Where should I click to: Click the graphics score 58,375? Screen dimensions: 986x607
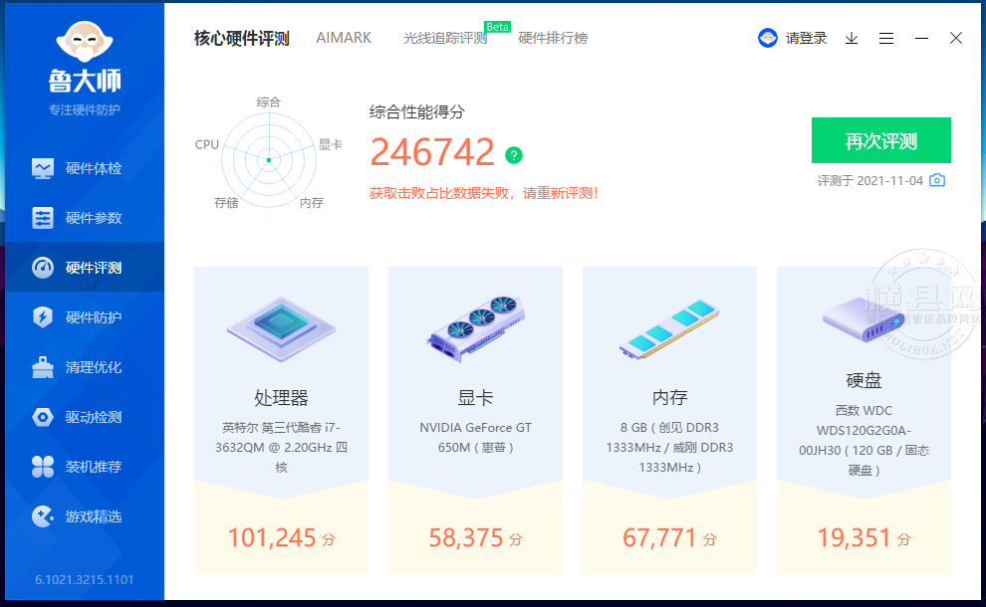475,538
